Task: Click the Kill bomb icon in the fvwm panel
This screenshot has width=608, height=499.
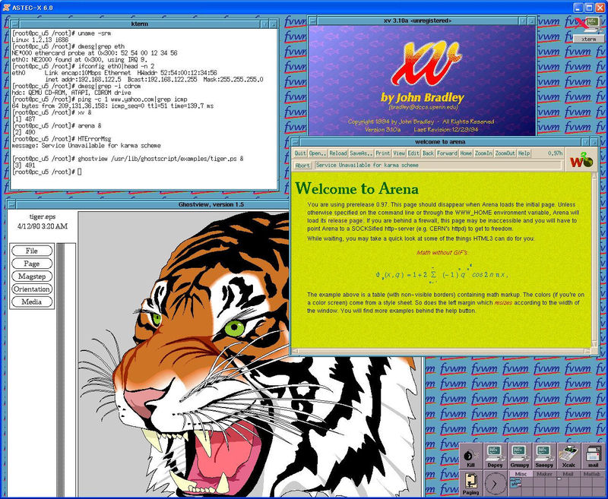Action: 470,456
